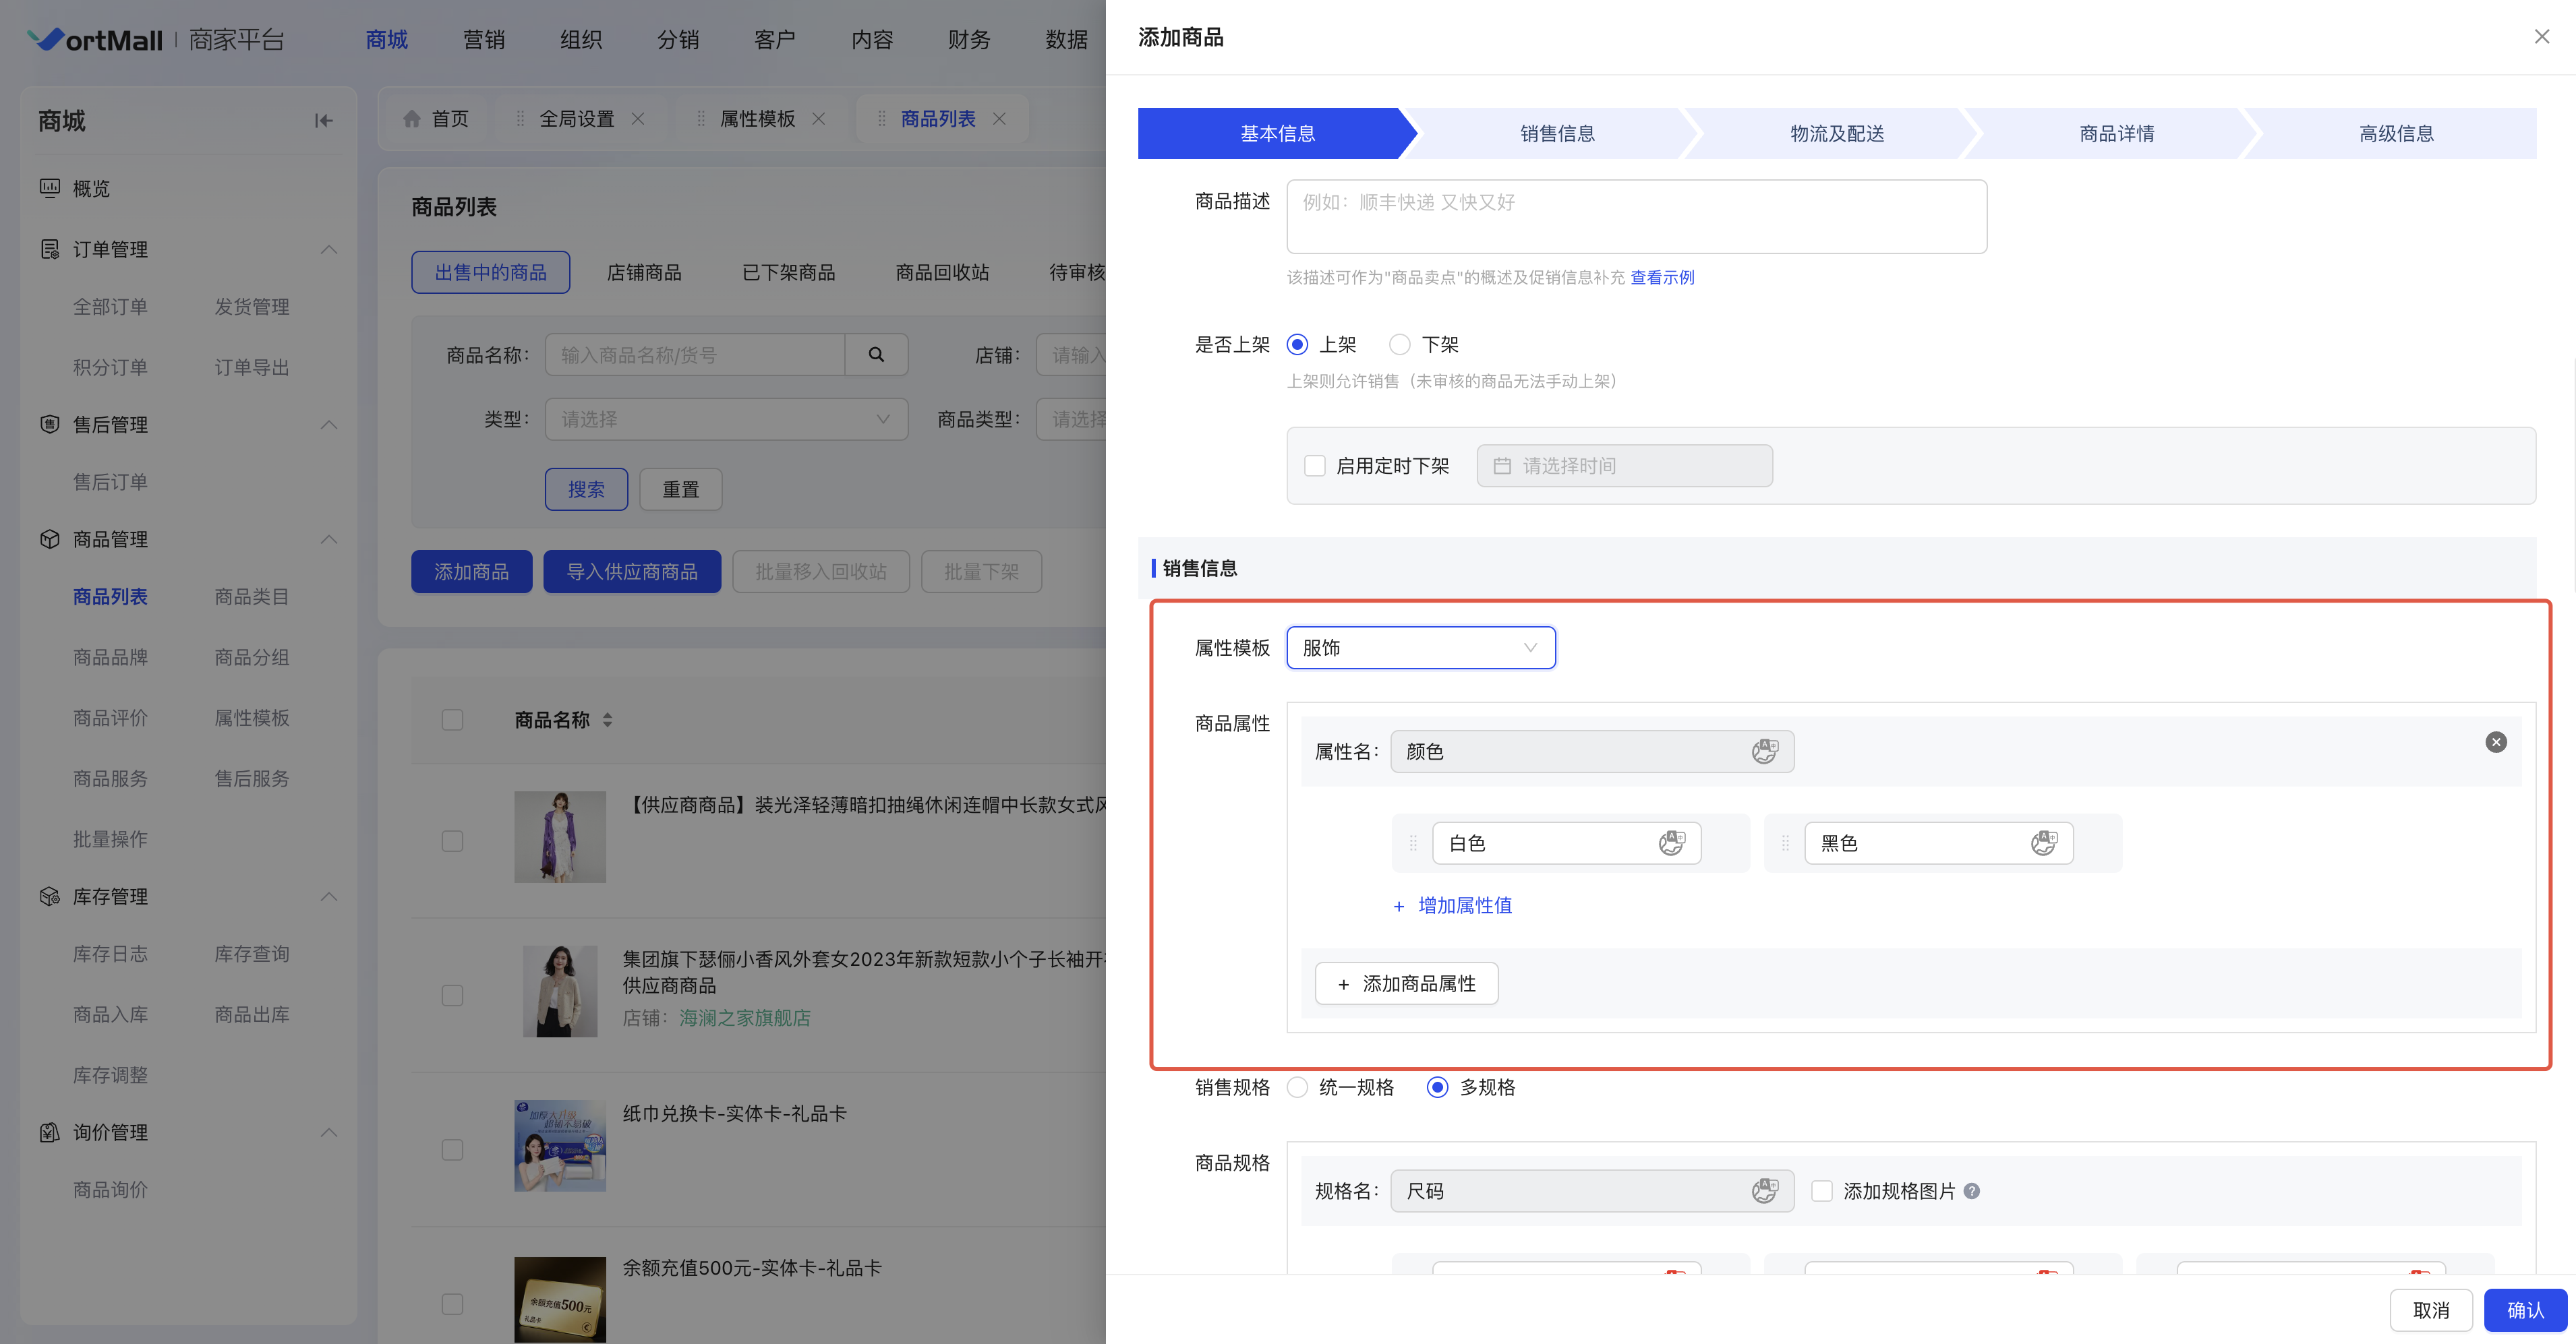This screenshot has height=1344, width=2576.
Task: Remove the 颜色 attribute with the X icon
Action: point(2495,741)
